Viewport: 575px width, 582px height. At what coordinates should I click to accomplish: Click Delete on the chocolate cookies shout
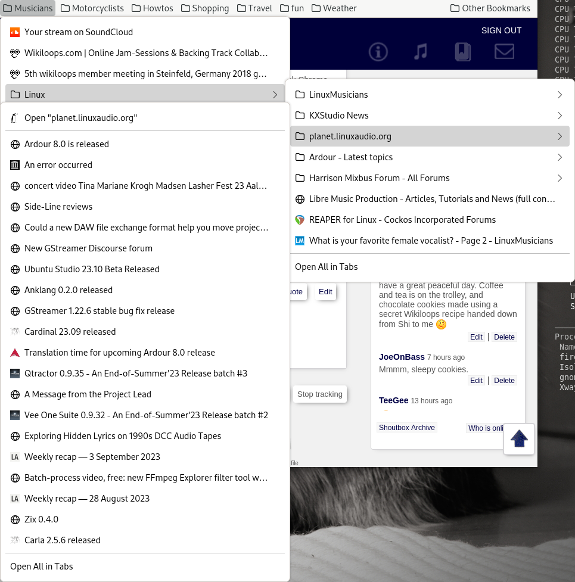point(504,337)
